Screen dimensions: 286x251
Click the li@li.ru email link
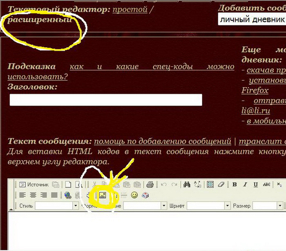click(x=256, y=111)
